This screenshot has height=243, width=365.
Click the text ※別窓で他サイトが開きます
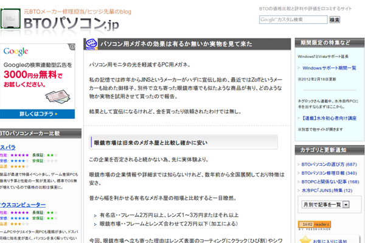pyautogui.click(x=320, y=129)
